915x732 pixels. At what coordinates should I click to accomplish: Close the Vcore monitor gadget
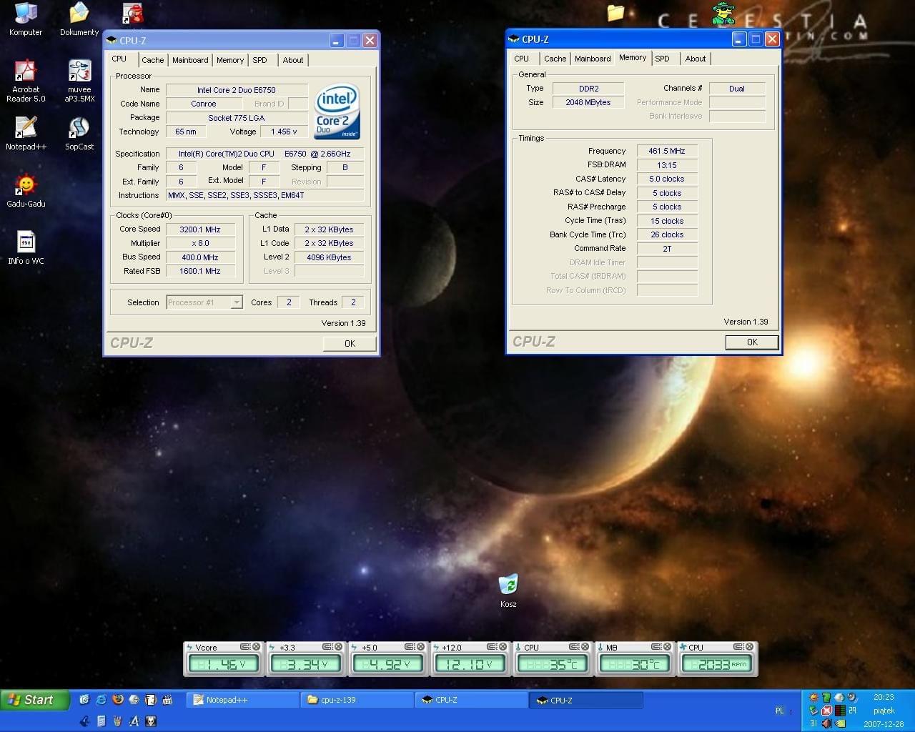point(255,647)
